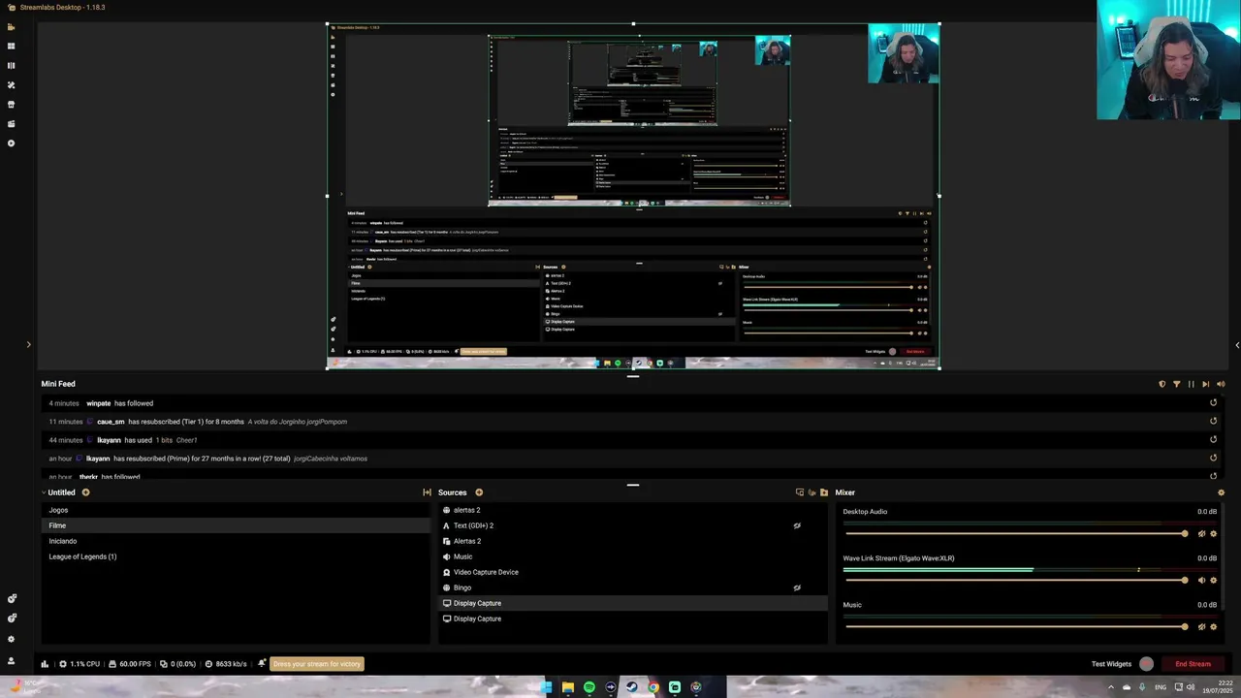
Task: Open File Explorer from the taskbar
Action: tap(568, 687)
